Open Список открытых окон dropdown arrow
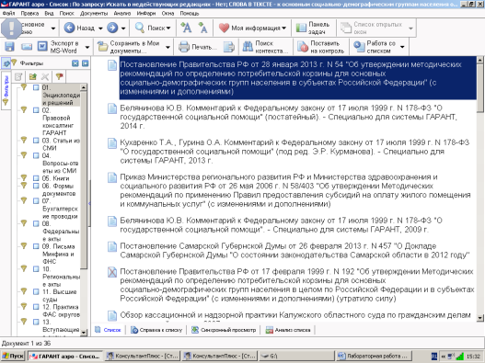Image resolution: width=485 pixels, height=363 pixels. [410, 28]
